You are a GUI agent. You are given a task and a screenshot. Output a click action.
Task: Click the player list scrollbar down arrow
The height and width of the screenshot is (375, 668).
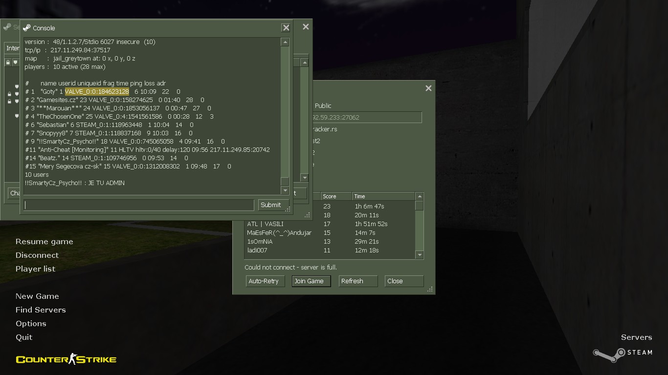(x=419, y=255)
